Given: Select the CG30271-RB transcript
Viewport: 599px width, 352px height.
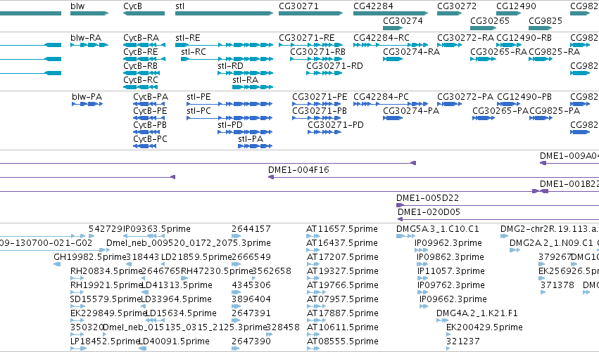Looking at the screenshot, I should [316, 59].
